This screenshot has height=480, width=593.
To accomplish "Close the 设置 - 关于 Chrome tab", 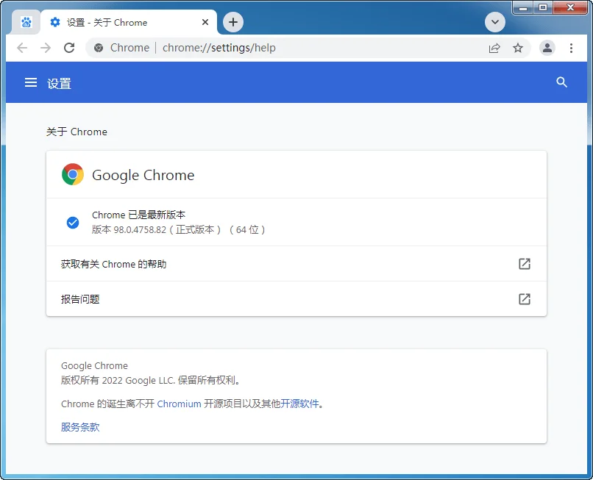I will 205,22.
